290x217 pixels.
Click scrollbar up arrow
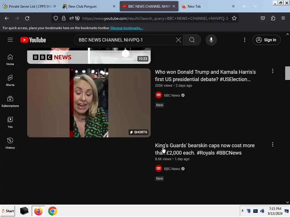287,34
